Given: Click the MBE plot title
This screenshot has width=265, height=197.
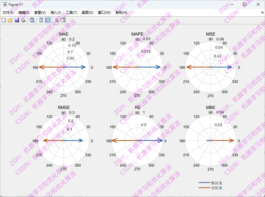Looking at the screenshot, I should click(x=211, y=108).
